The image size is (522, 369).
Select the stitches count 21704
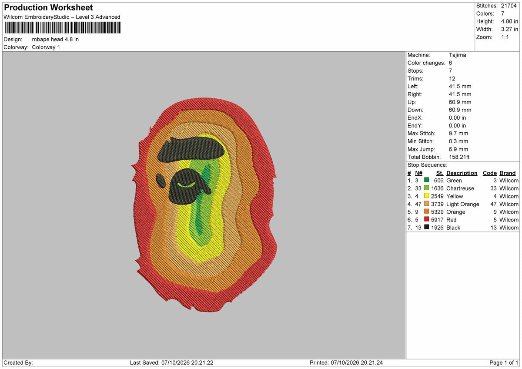509,6
